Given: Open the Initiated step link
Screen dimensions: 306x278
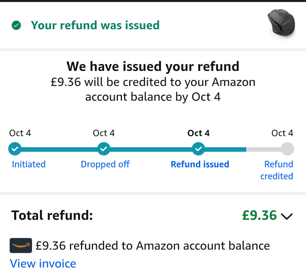Looking at the screenshot, I should point(29,164).
